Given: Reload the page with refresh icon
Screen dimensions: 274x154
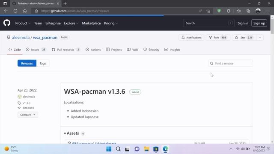Looking at the screenshot, I should tap(15, 11).
